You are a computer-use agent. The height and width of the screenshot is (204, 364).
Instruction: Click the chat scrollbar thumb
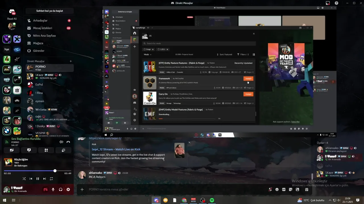[x=312, y=177]
